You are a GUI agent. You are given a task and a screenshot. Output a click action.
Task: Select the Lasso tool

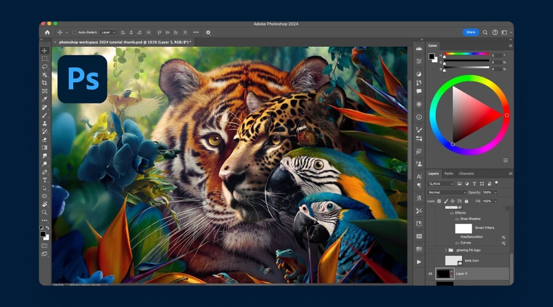[44, 66]
